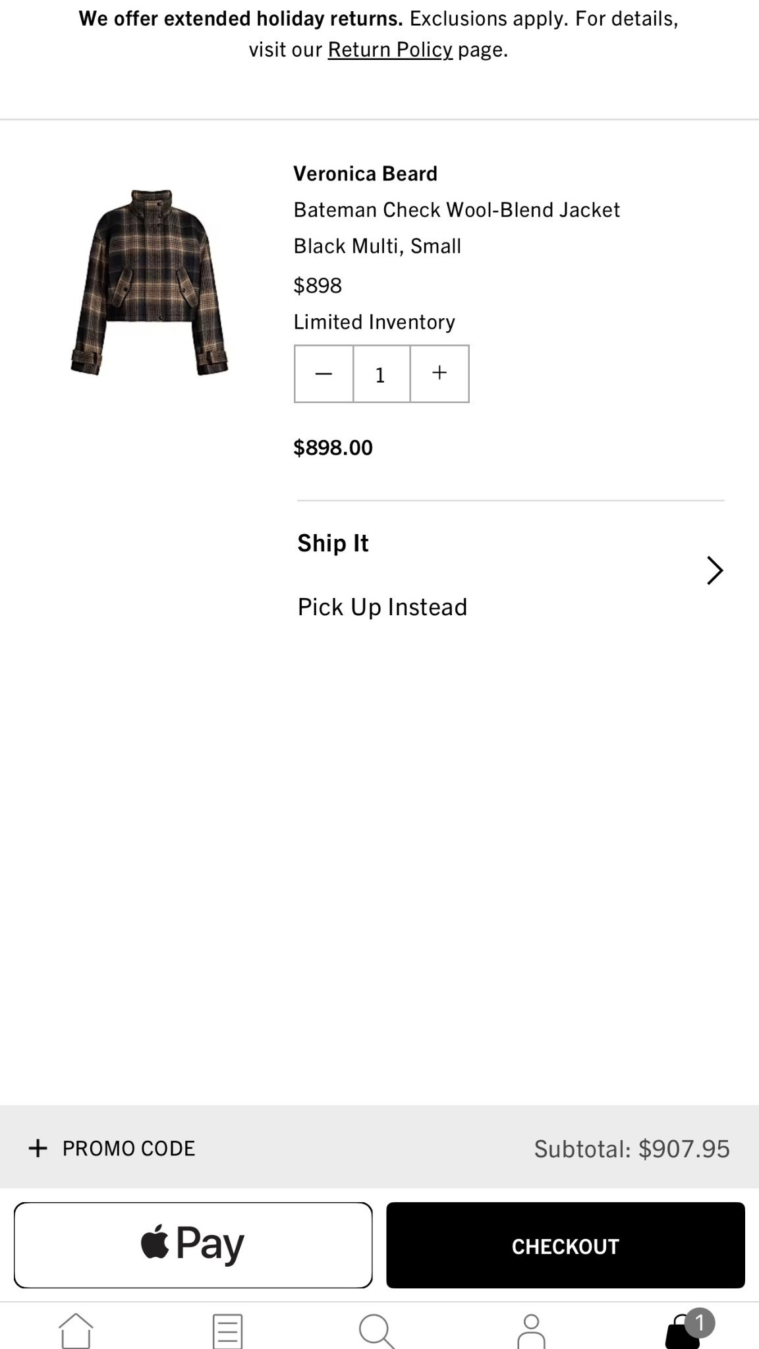759x1349 pixels.
Task: Open the Account profile tab
Action: click(531, 1331)
